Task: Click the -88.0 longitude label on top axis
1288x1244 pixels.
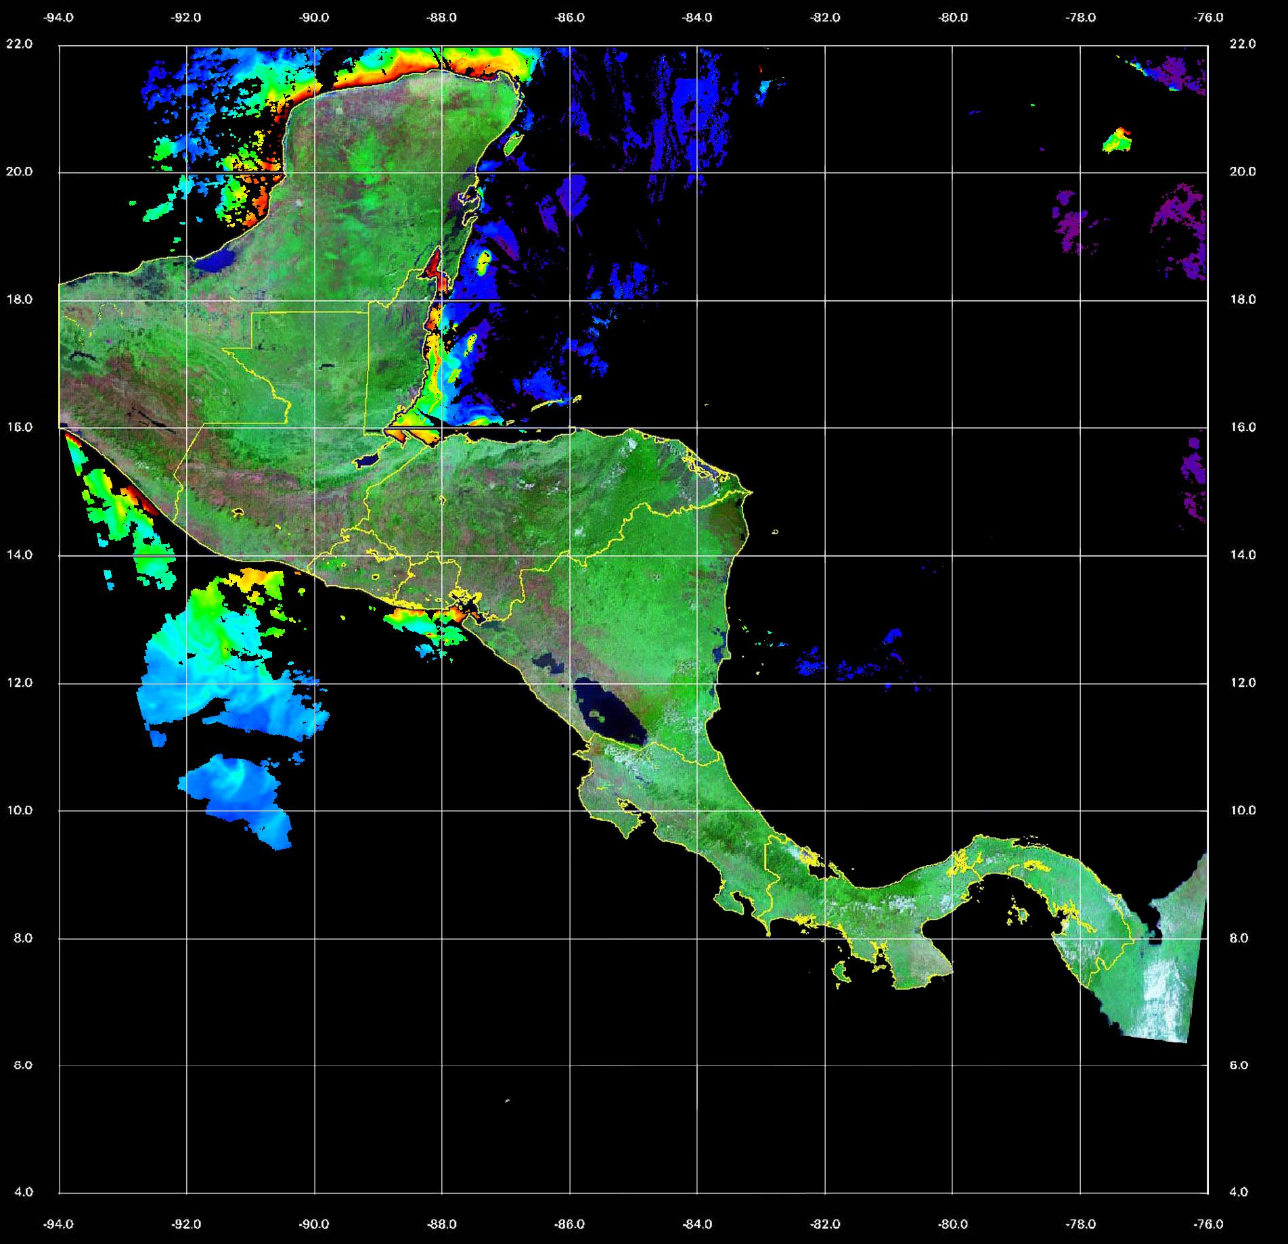Action: coord(441,18)
